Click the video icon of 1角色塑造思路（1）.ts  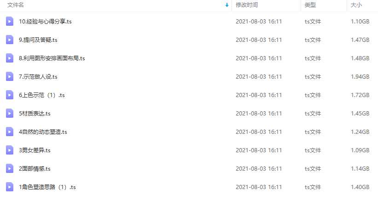[10, 187]
